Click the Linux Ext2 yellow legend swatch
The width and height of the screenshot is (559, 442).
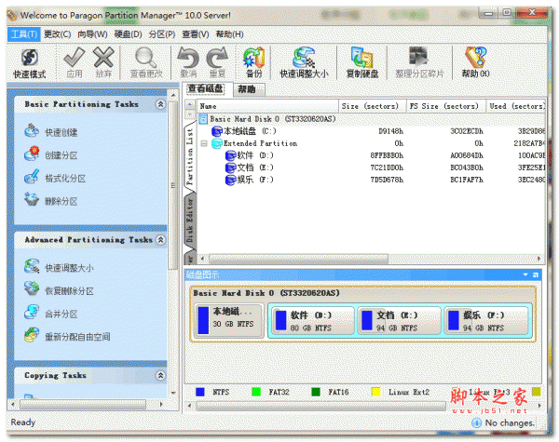[x=376, y=392]
